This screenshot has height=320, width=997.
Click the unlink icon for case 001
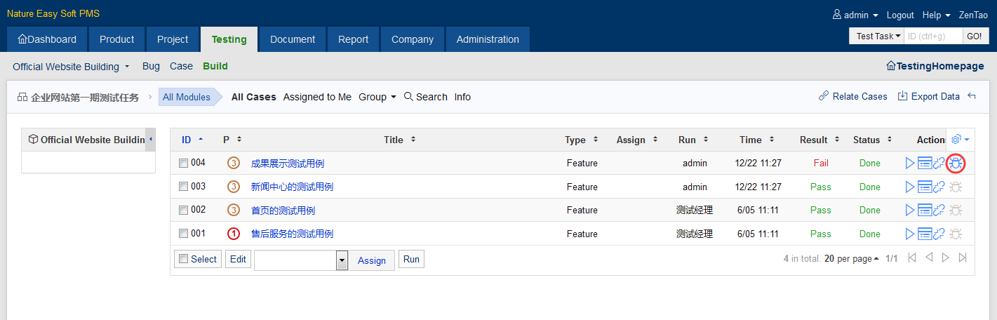pos(939,234)
